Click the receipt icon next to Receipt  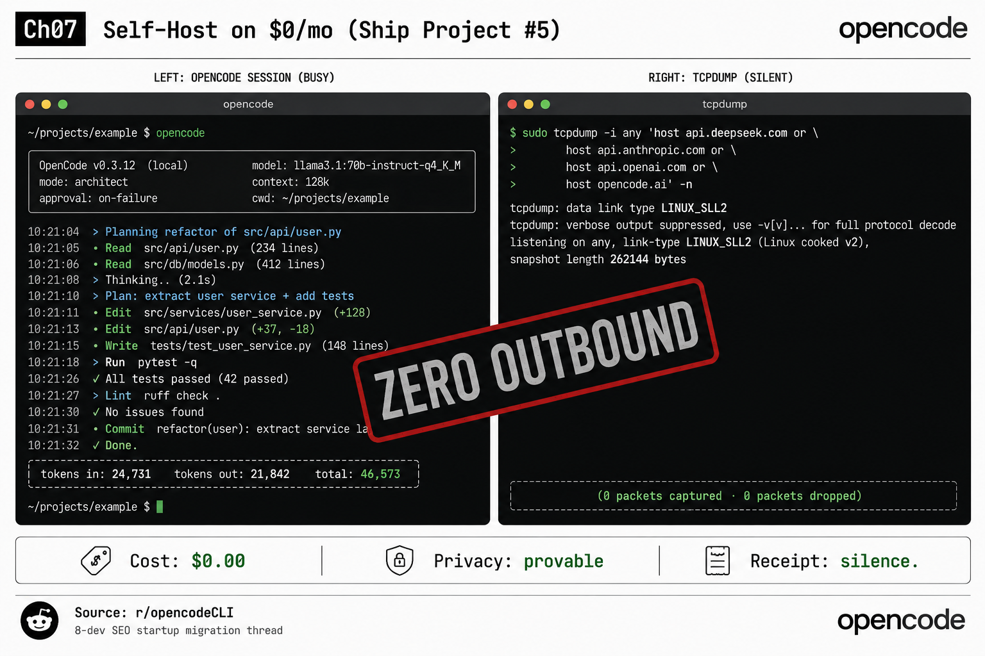tap(718, 561)
